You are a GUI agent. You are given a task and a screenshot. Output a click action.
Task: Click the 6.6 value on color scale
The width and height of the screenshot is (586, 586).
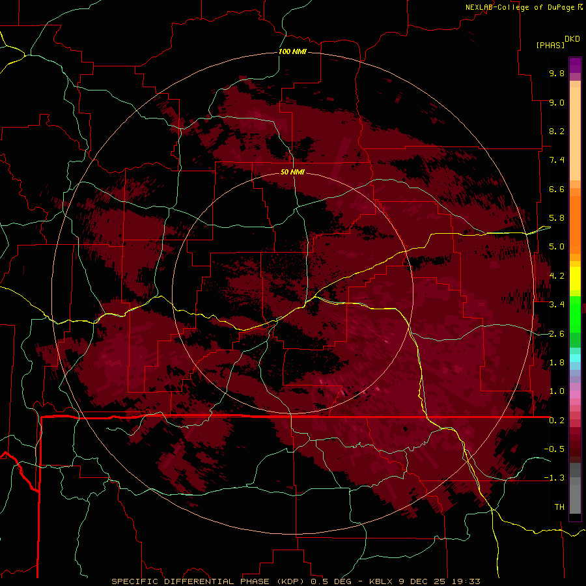click(557, 189)
